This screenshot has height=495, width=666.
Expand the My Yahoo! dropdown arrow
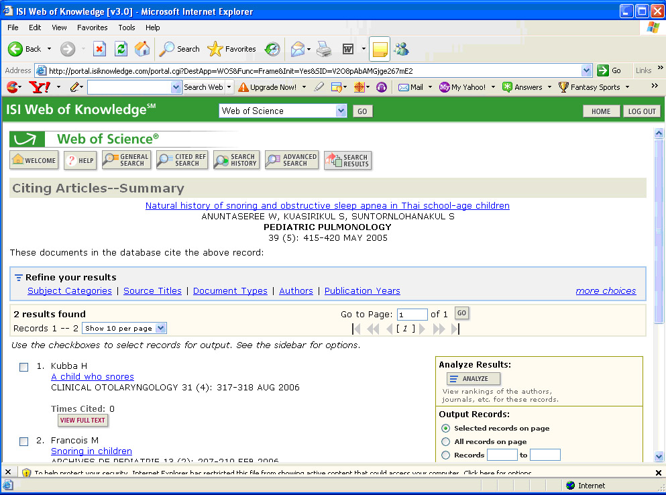pyautogui.click(x=493, y=87)
